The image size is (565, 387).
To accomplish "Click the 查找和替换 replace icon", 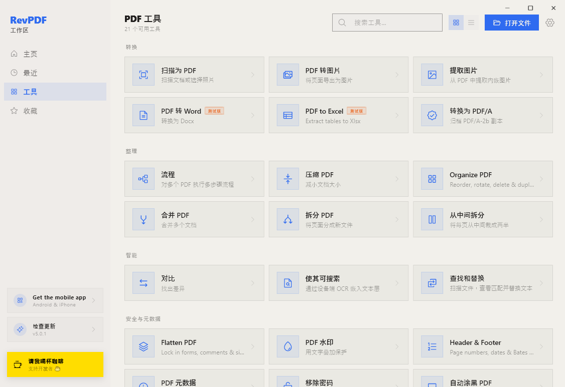I will [432, 283].
